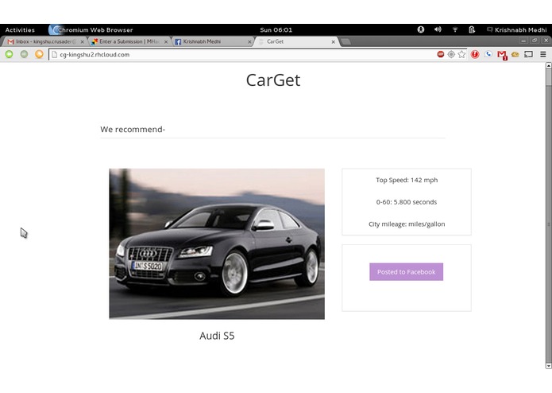Bookmark this page with the star icon
The image size is (552, 393).
(x=461, y=54)
